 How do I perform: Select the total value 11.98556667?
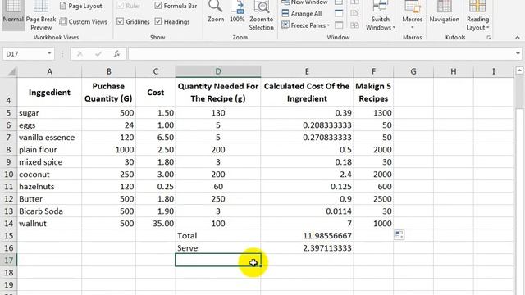pos(307,236)
